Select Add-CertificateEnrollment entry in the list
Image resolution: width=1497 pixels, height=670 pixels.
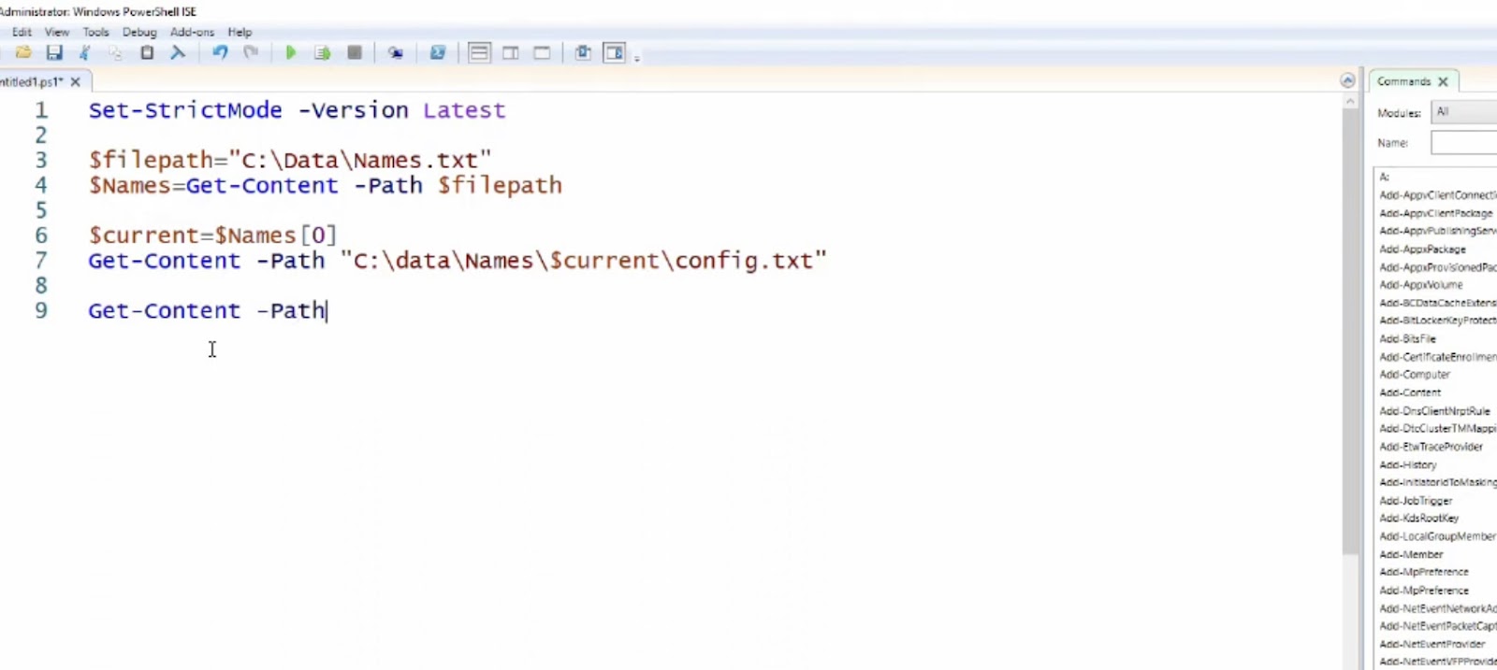1437,357
